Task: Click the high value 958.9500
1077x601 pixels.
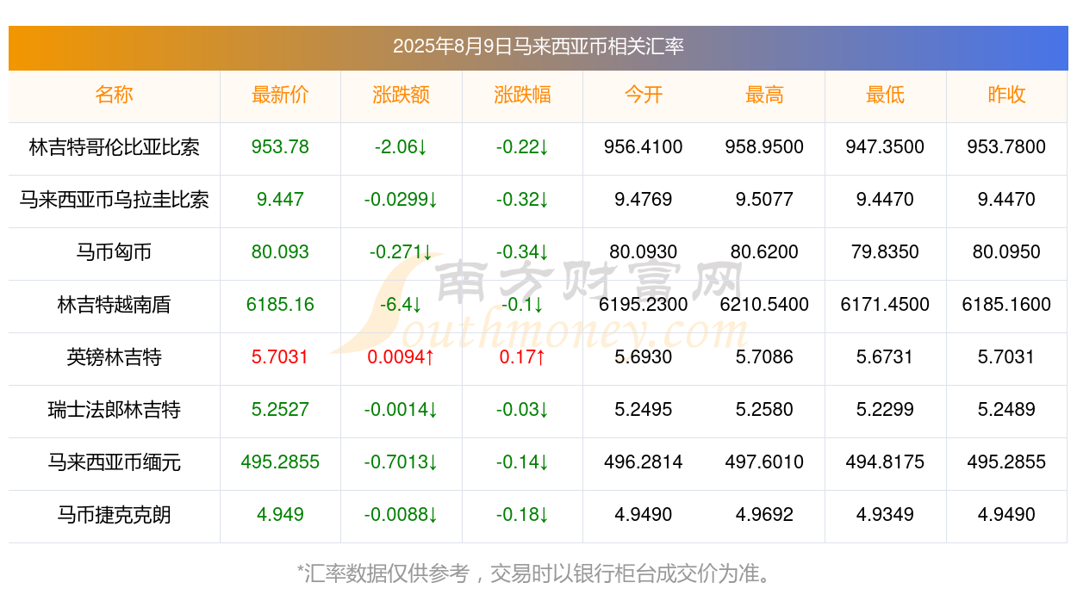Action: [x=764, y=147]
